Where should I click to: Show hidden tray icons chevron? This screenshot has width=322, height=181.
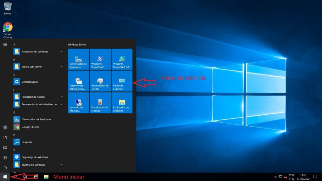pyautogui.click(x=275, y=177)
